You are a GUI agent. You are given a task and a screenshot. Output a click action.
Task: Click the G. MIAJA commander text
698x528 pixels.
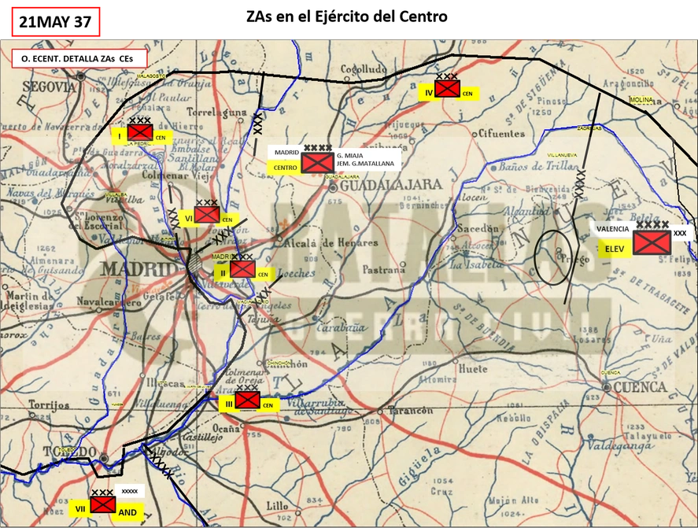(349, 156)
